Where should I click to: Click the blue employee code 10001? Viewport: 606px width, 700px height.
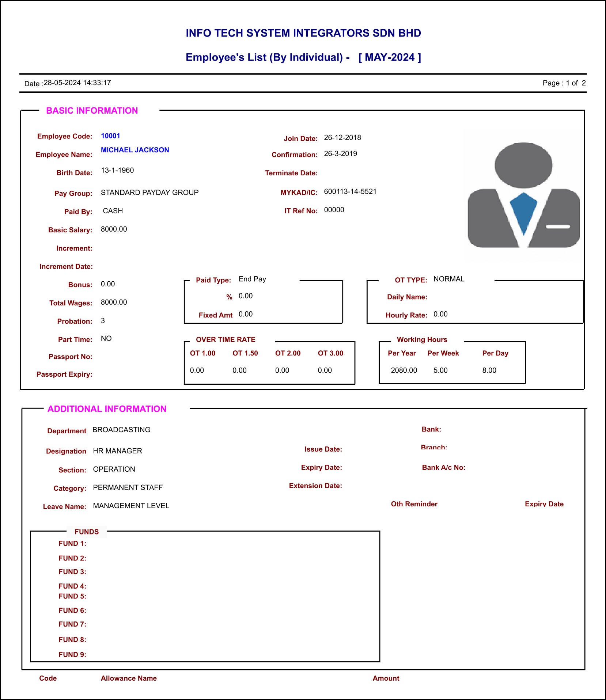click(x=110, y=136)
